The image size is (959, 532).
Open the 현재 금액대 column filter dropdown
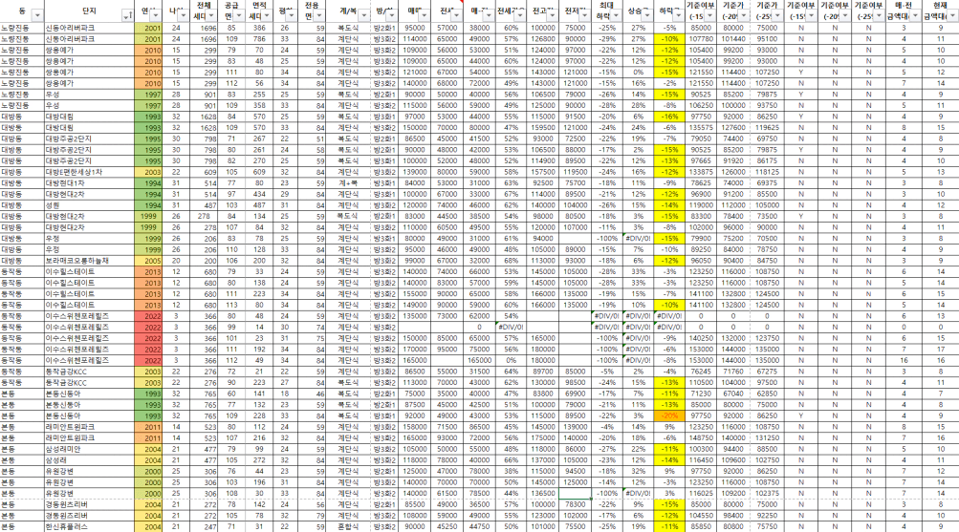952,15
